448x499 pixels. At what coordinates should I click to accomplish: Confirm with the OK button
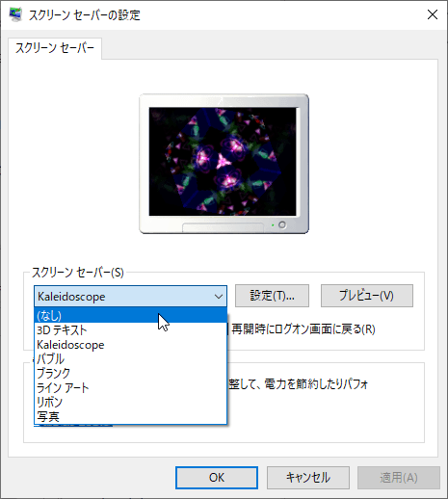[x=217, y=478]
